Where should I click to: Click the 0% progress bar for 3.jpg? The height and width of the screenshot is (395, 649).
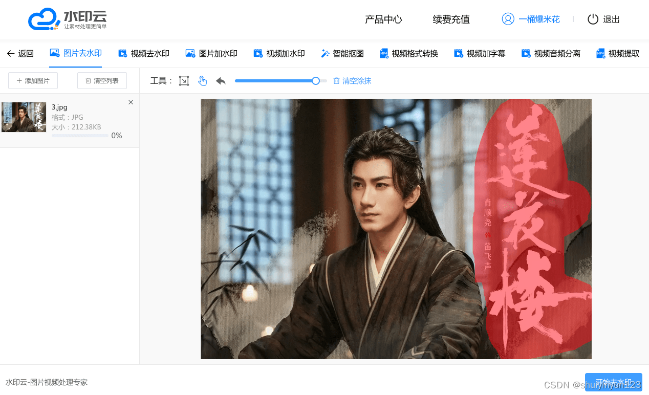click(80, 136)
